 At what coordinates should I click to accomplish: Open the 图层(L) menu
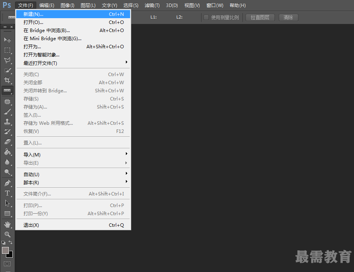pyautogui.click(x=88, y=5)
